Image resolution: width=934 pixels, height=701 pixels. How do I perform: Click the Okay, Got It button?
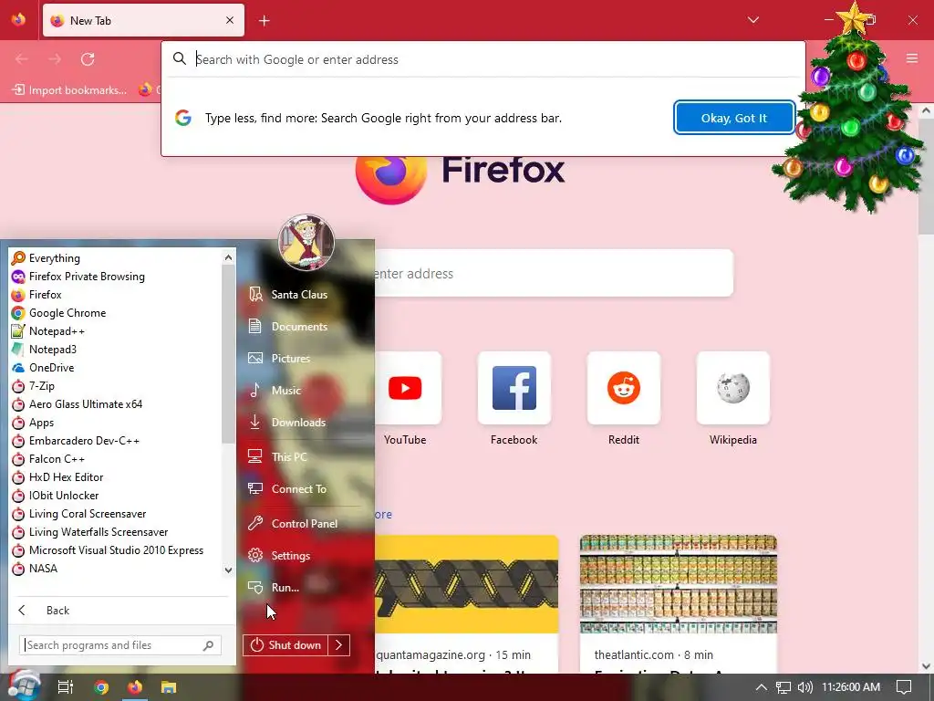tap(734, 118)
